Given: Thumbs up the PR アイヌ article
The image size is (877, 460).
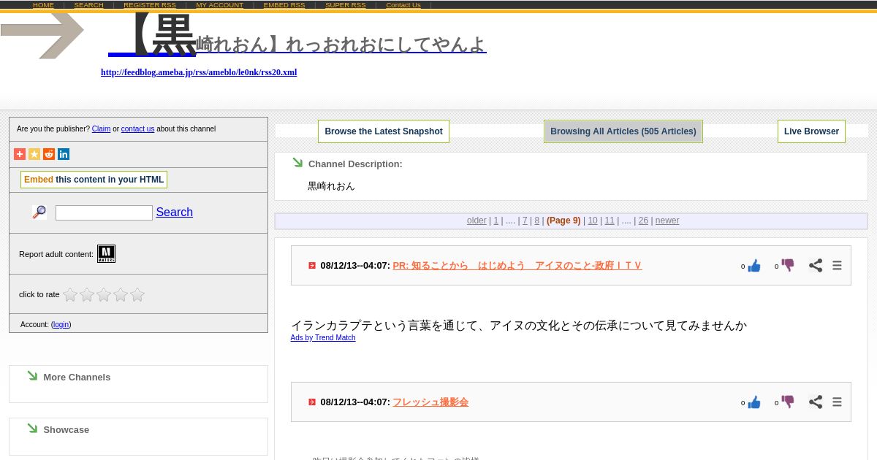Looking at the screenshot, I should (754, 266).
